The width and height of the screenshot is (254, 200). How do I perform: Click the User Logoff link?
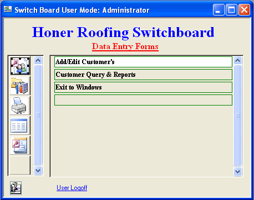[x=72, y=188]
